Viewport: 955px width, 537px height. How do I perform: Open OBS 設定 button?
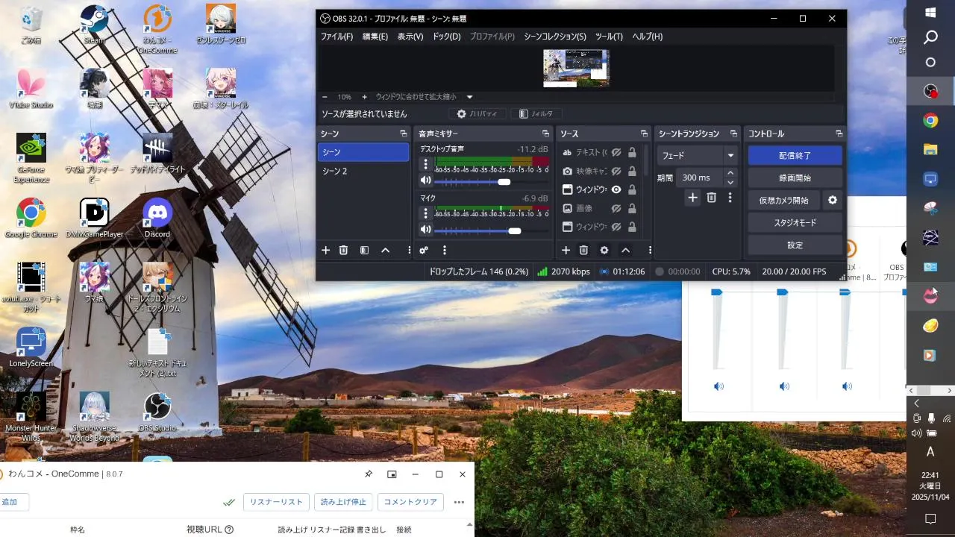pyautogui.click(x=795, y=245)
